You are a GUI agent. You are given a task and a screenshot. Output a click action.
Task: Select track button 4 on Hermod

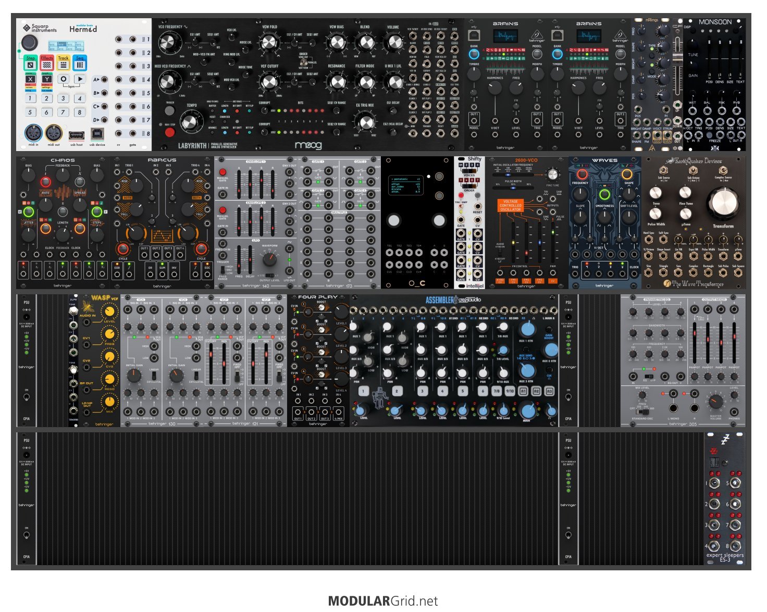79,98
